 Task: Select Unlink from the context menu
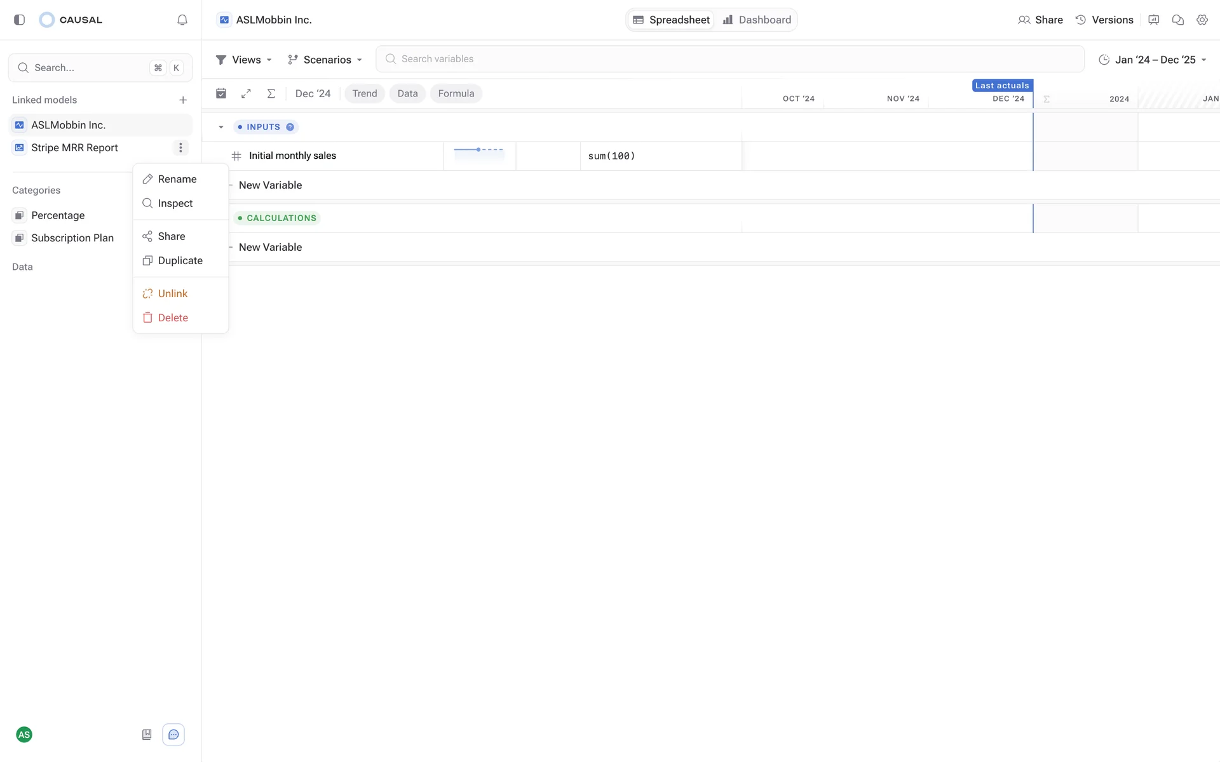(172, 293)
